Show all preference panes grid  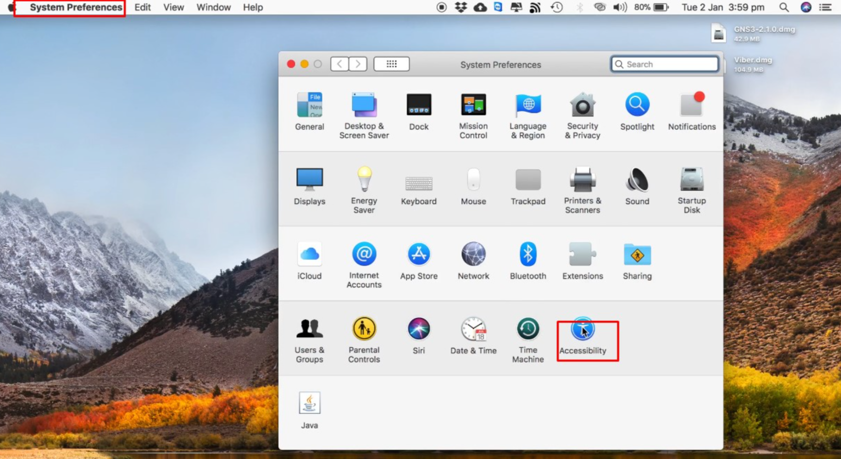391,63
